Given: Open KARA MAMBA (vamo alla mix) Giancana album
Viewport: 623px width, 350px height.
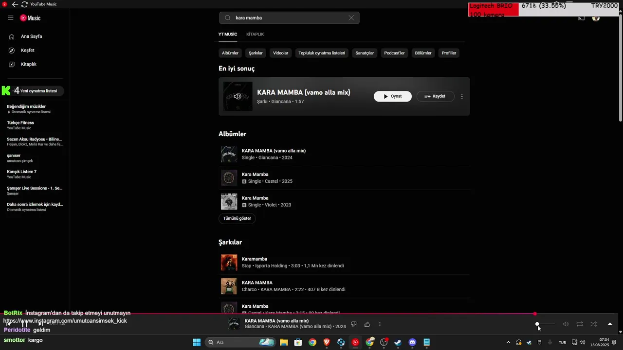Looking at the screenshot, I should (x=344, y=154).
